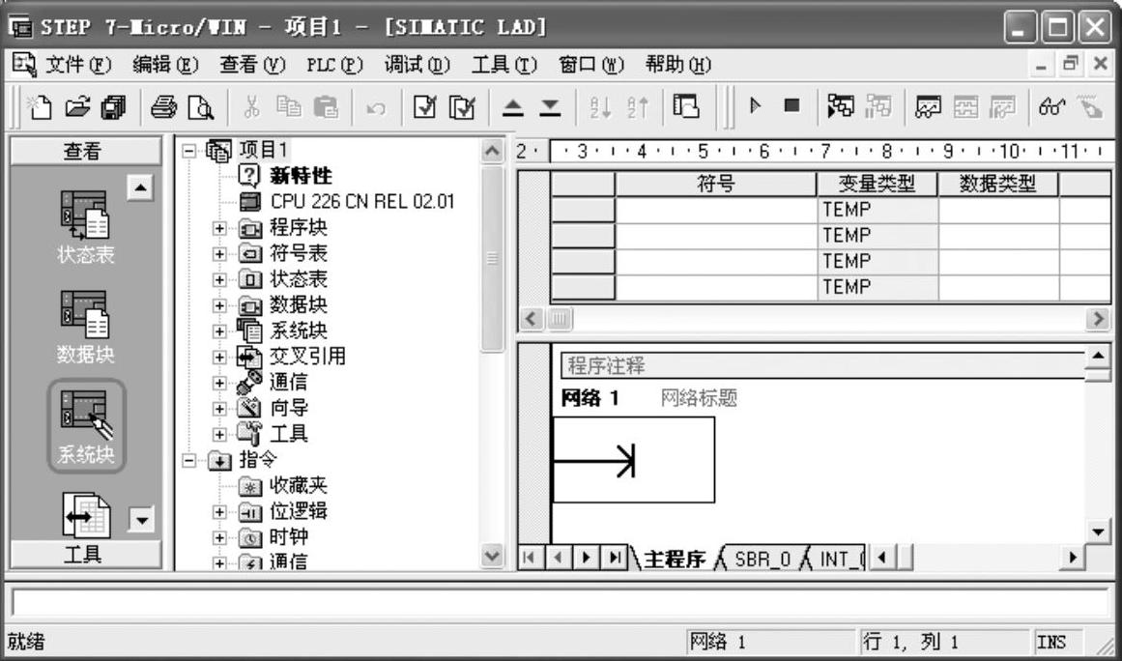The image size is (1122, 661).
Task: Click the Save project disks icon
Action: (113, 107)
